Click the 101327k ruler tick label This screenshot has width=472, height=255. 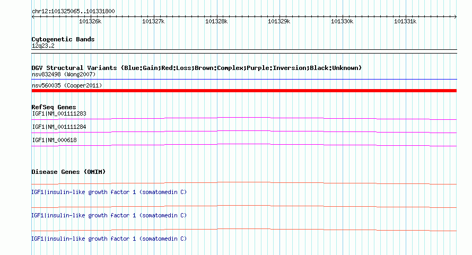[x=153, y=21]
